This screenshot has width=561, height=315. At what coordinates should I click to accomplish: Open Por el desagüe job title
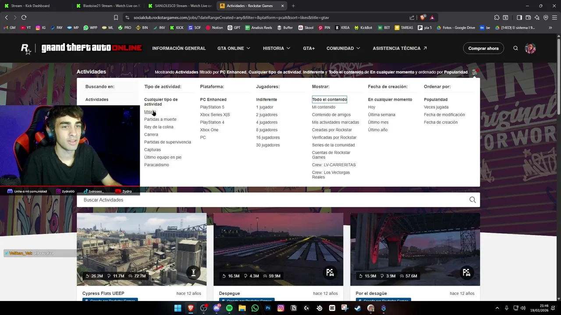pos(371,294)
